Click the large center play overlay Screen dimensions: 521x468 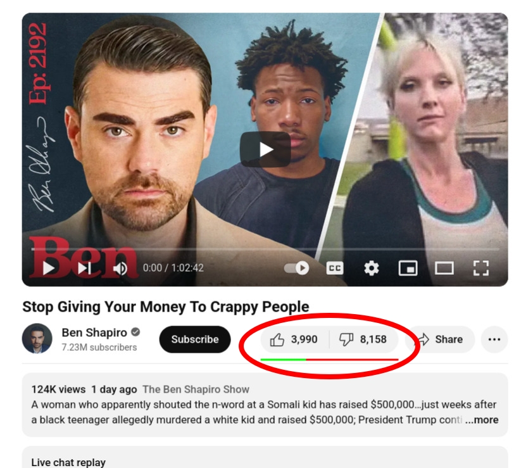(265, 149)
